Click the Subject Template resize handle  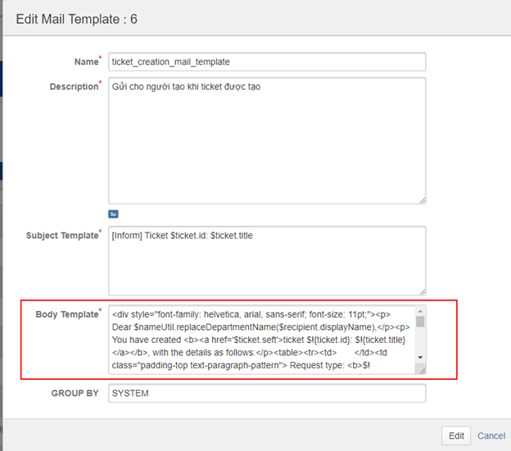click(x=421, y=290)
